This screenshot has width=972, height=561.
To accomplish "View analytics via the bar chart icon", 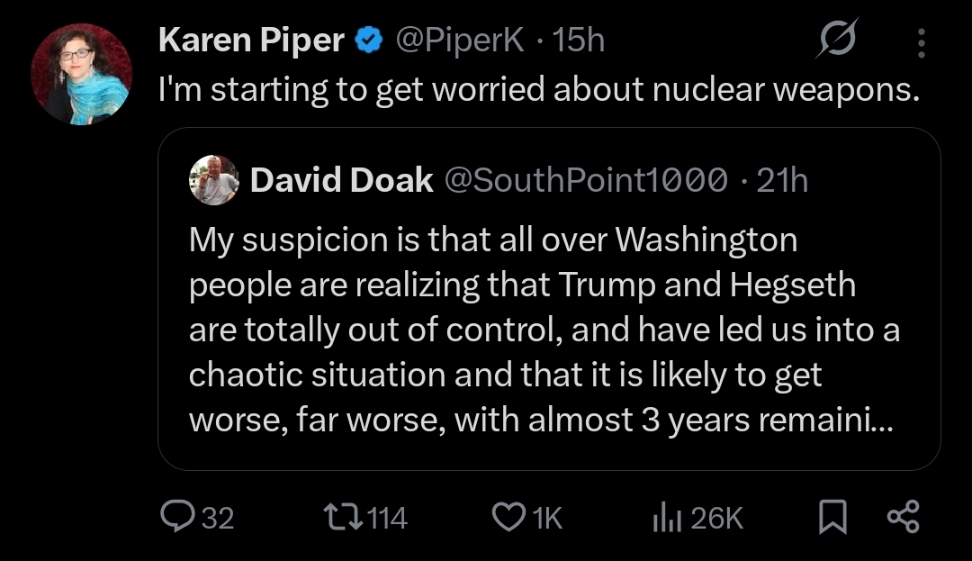I will click(x=664, y=517).
